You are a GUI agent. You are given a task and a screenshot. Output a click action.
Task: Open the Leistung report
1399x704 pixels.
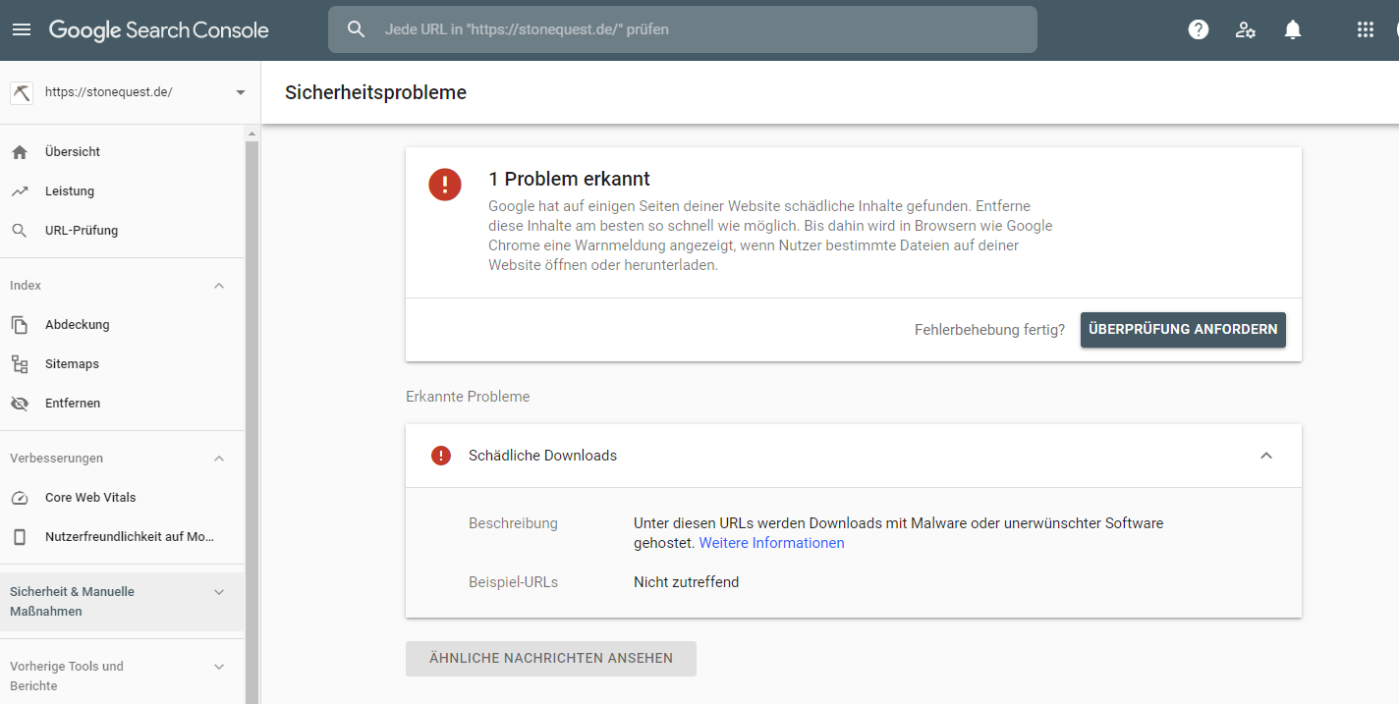coord(70,191)
